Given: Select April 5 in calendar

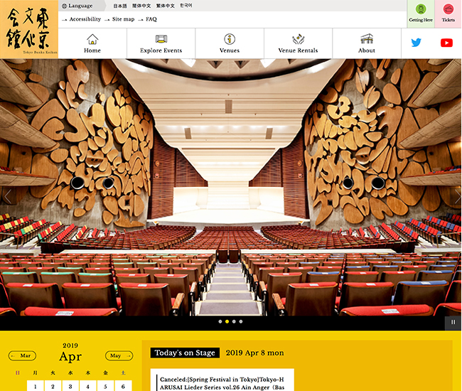Looking at the screenshot, I should pyautogui.click(x=105, y=386).
